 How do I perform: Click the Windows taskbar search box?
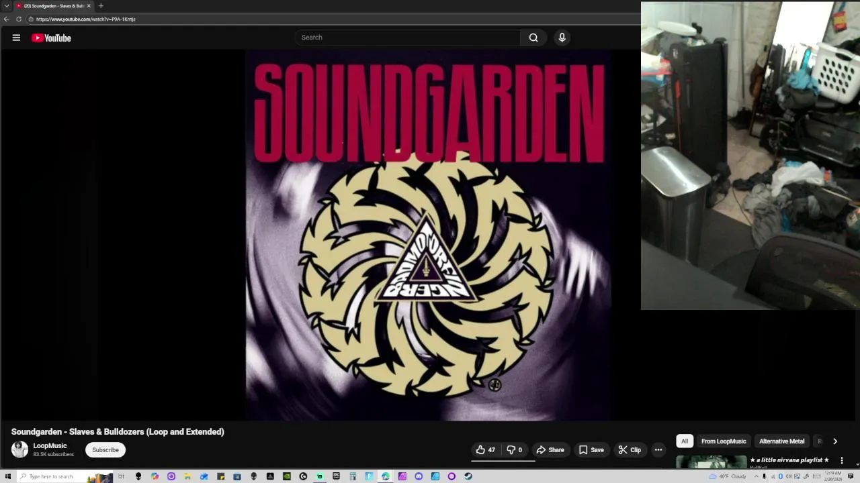64,476
